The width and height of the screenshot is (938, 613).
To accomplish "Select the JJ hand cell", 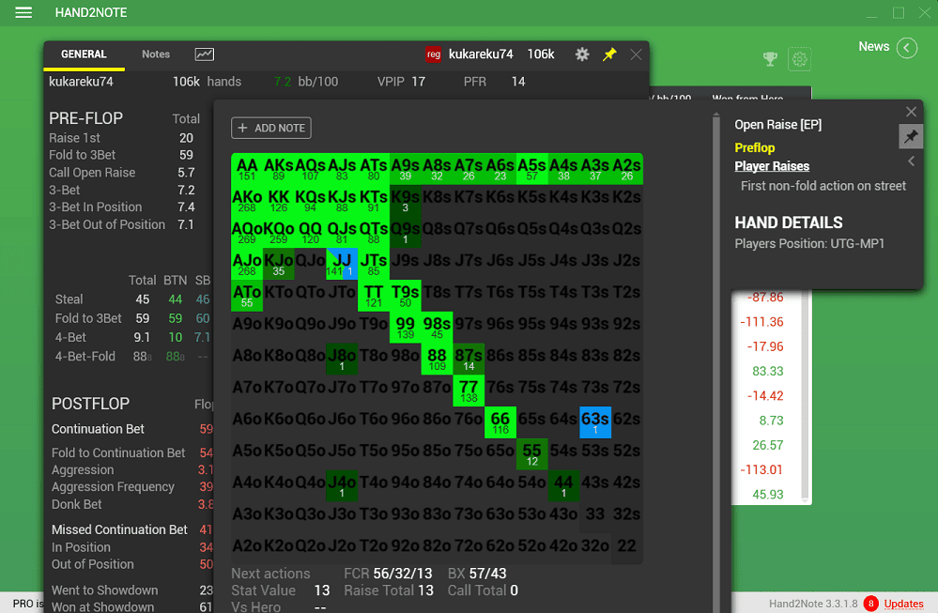I will tap(342, 264).
